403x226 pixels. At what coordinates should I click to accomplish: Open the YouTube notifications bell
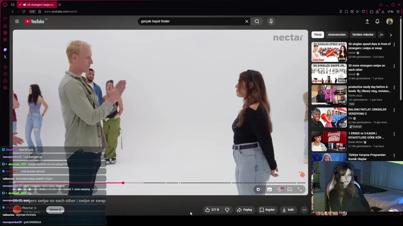point(377,21)
